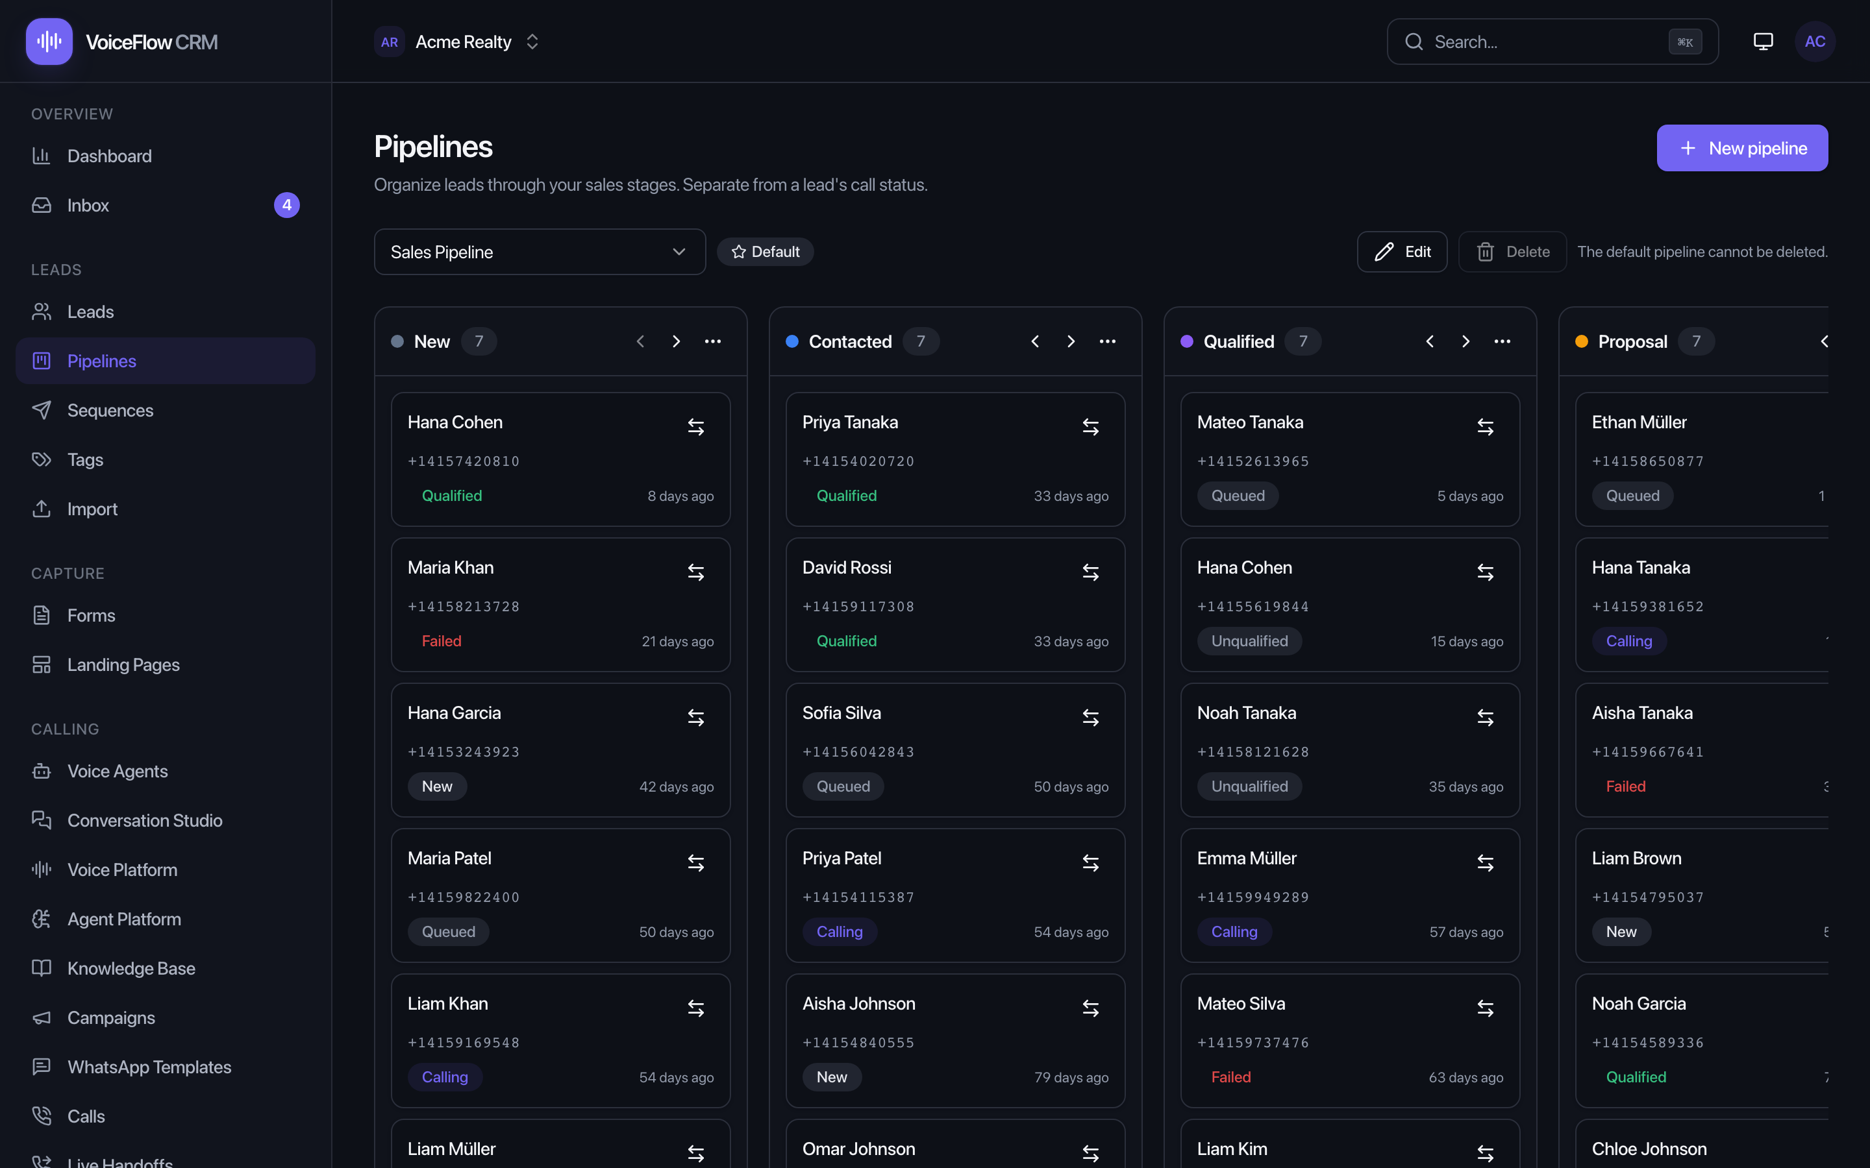Move the Contacted column right with its arrow
1870x1168 pixels.
(1071, 341)
